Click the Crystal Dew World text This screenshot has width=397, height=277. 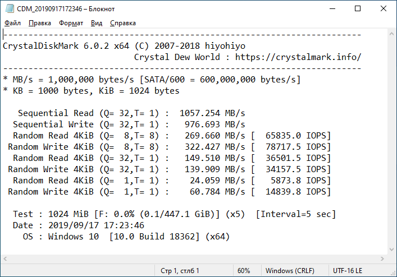coord(177,57)
